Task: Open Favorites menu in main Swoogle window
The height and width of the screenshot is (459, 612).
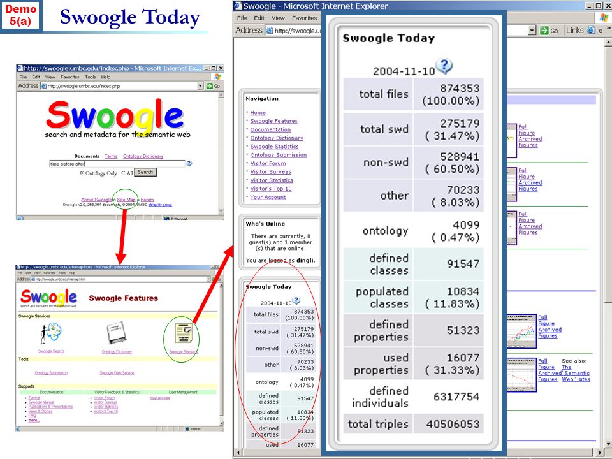Action: pyautogui.click(x=305, y=18)
